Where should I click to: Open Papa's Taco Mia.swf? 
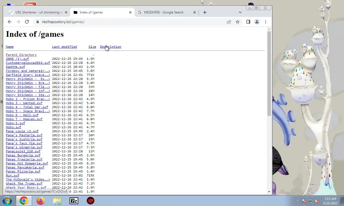coord(24,143)
